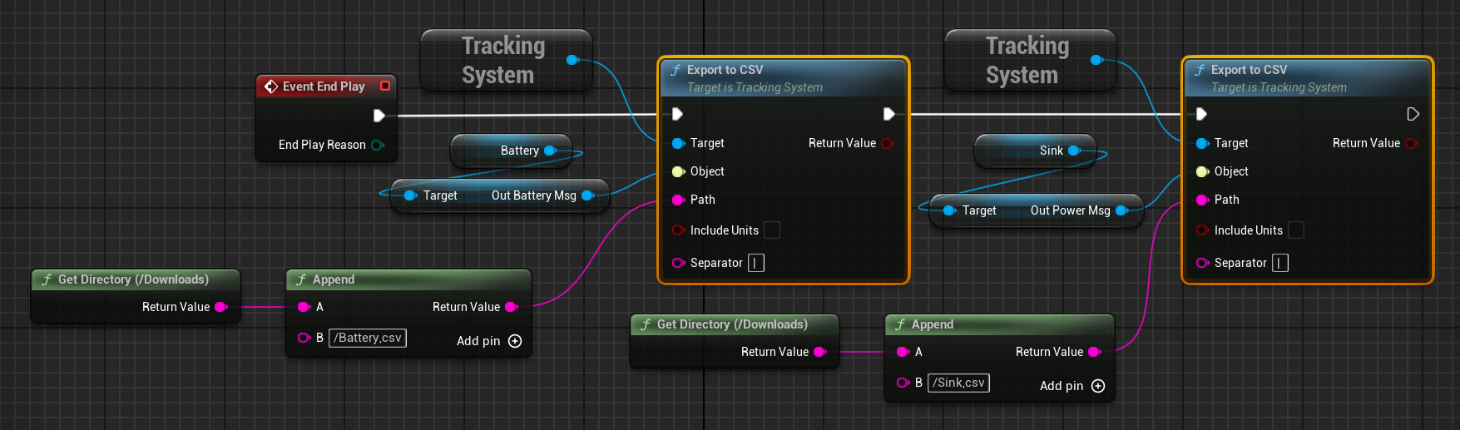
Task: Click the End Play Reason output pin
Action: 377,145
